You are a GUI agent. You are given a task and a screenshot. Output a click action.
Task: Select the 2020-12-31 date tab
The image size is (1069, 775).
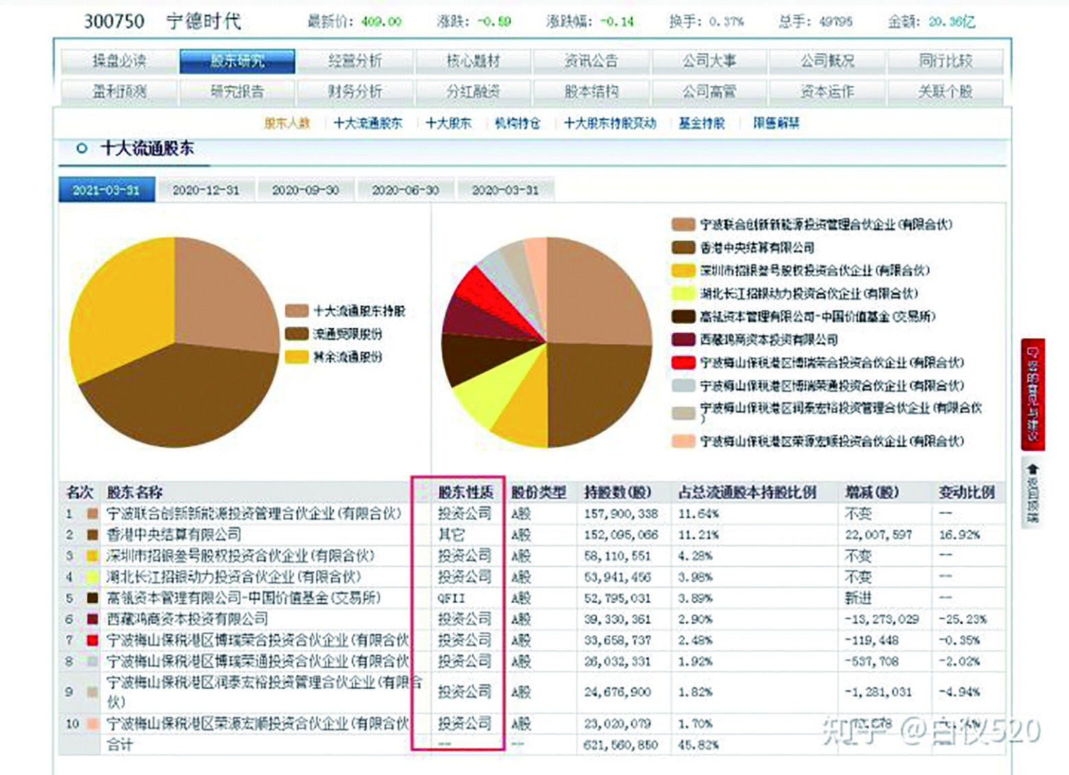(x=207, y=191)
